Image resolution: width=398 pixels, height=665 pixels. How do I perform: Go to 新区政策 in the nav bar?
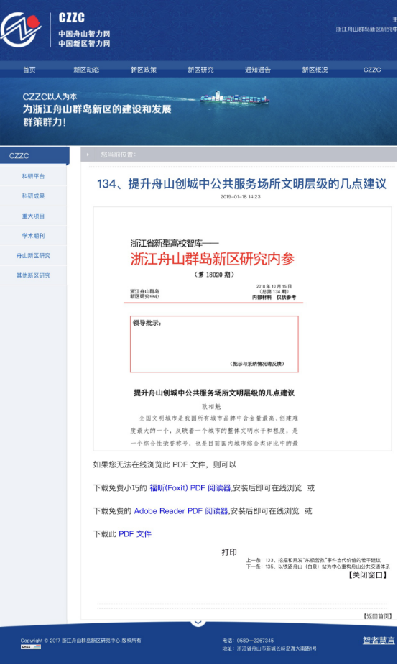(x=144, y=70)
